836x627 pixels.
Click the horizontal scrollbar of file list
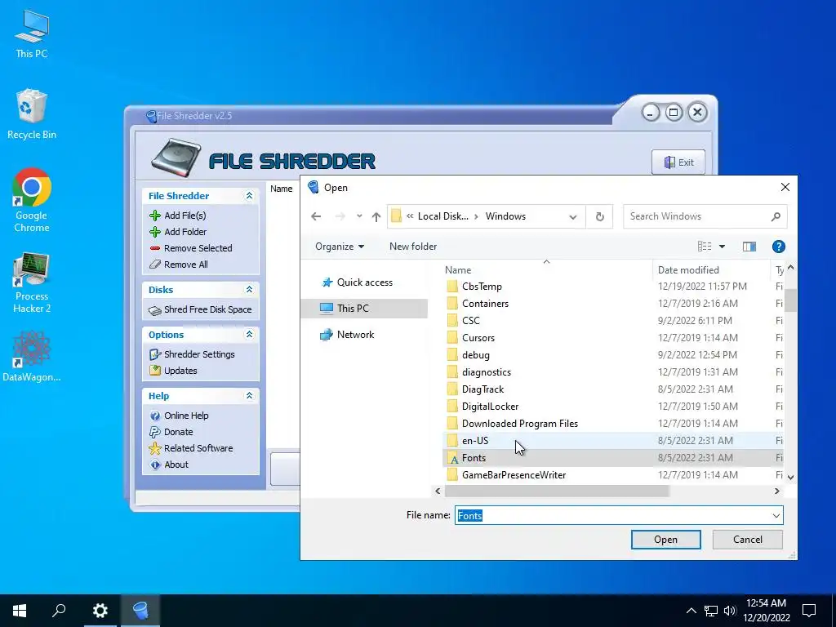(x=555, y=491)
